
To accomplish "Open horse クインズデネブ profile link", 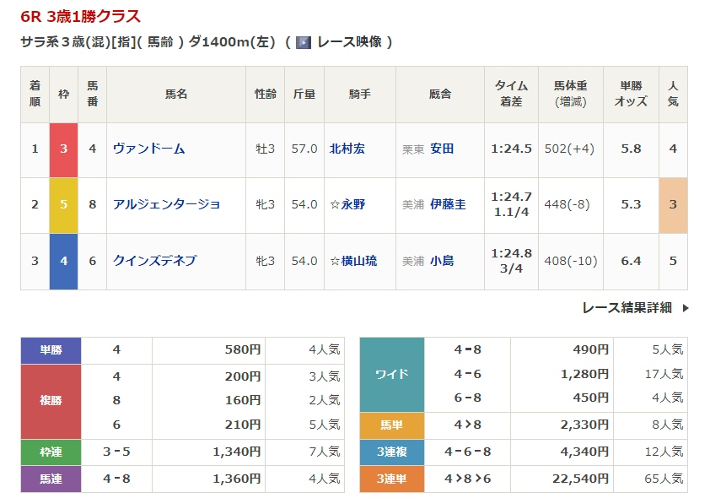I will 155,261.
